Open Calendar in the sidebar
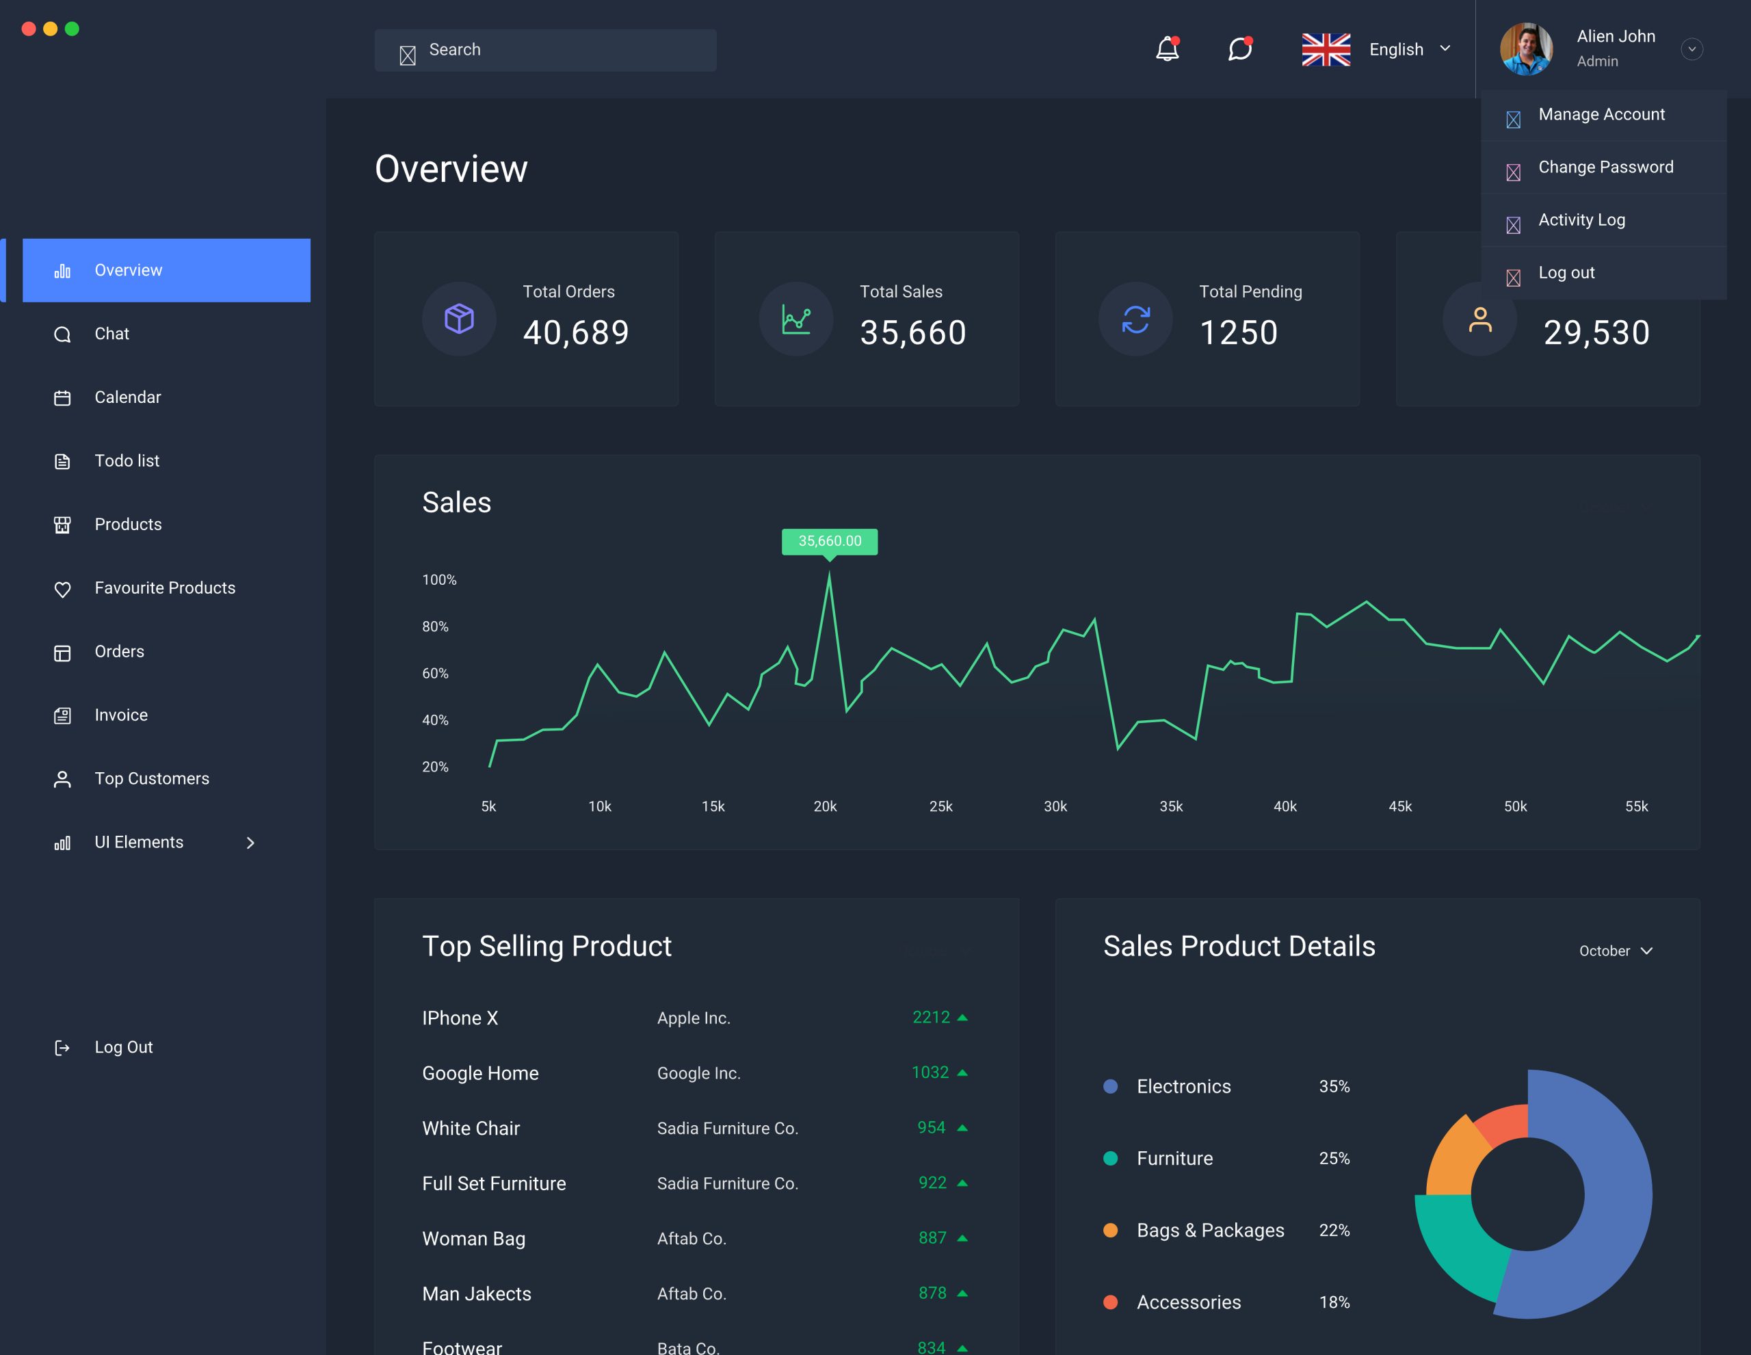This screenshot has height=1355, width=1751. pyautogui.click(x=166, y=397)
